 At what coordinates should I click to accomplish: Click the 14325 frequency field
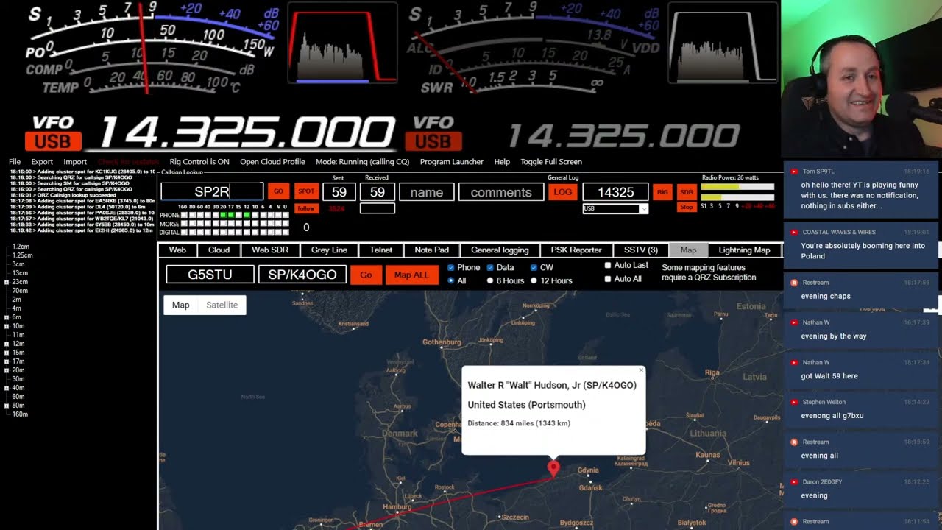pyautogui.click(x=615, y=192)
